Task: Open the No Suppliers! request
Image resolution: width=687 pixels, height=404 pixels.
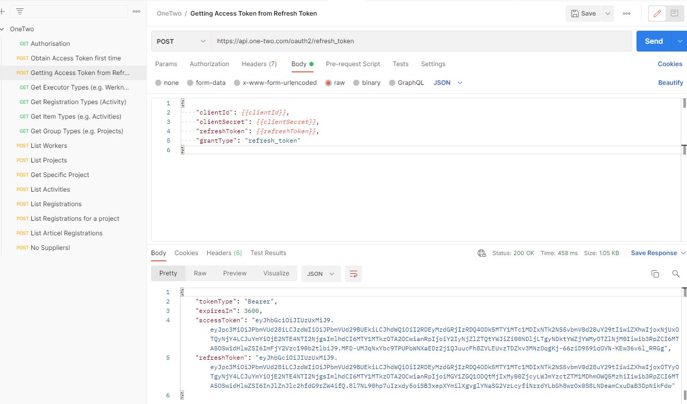Action: pyautogui.click(x=51, y=248)
